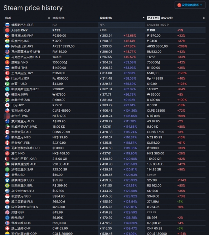The image size is (209, 235).
Task: Click the China flag icon in CNY row
Action: [x=7, y=30]
